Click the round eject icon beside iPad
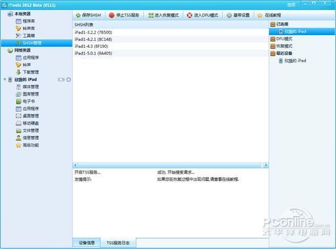This screenshot has width=336, height=249. click(69, 79)
